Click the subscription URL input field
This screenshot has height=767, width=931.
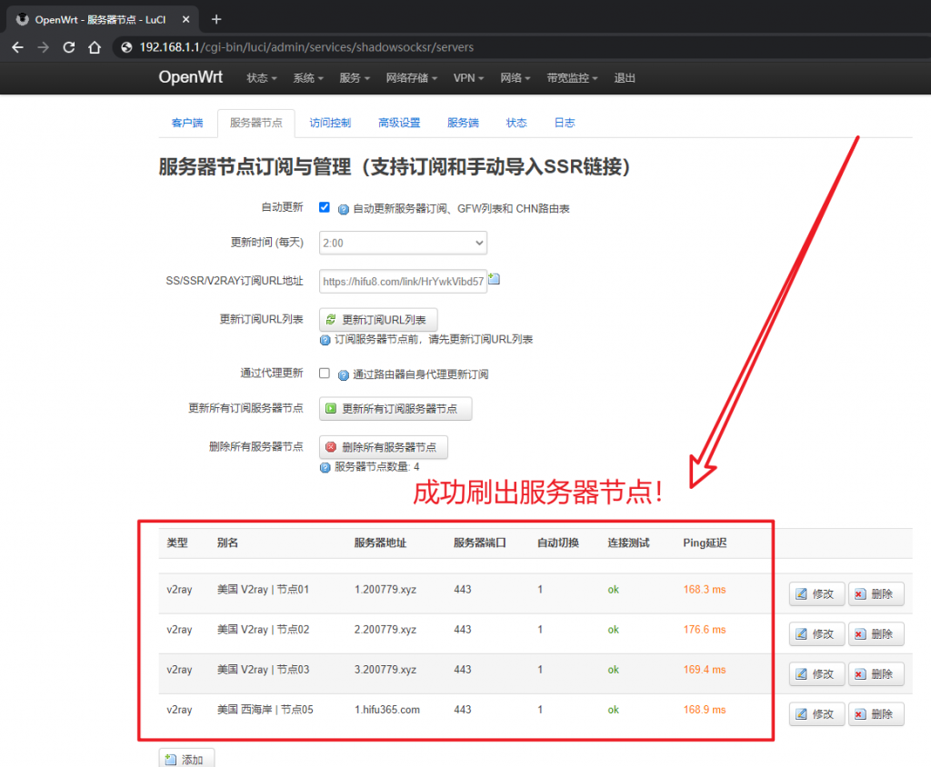(403, 282)
